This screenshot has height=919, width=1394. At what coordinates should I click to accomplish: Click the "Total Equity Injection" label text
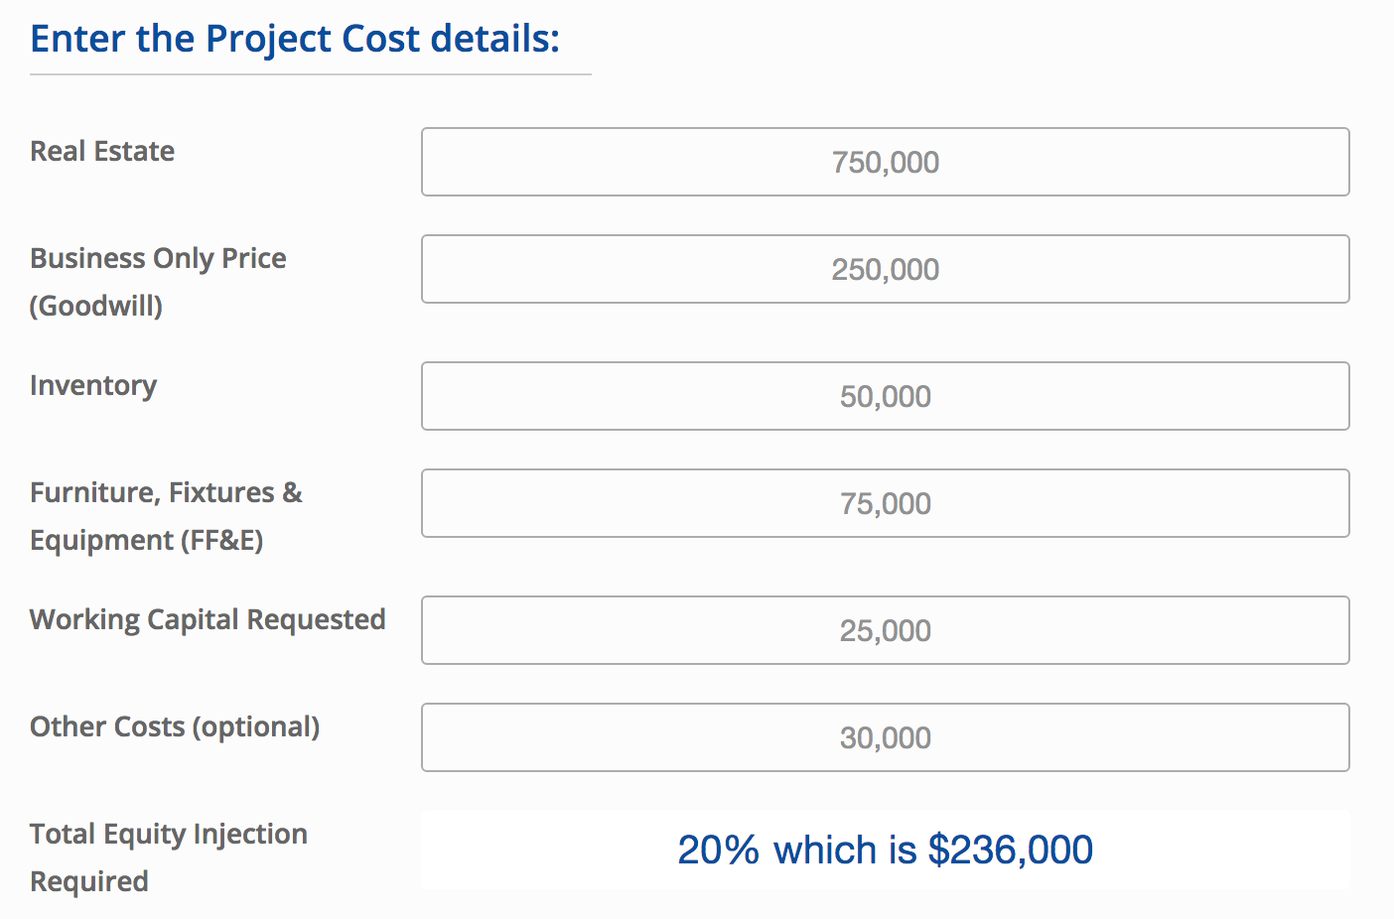tap(169, 834)
